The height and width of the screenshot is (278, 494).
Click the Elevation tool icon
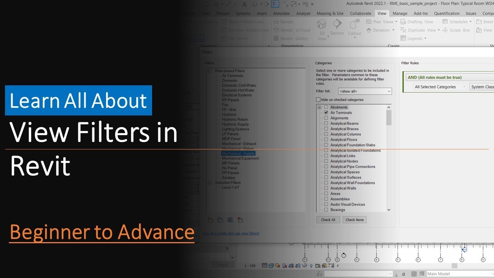(x=369, y=30)
